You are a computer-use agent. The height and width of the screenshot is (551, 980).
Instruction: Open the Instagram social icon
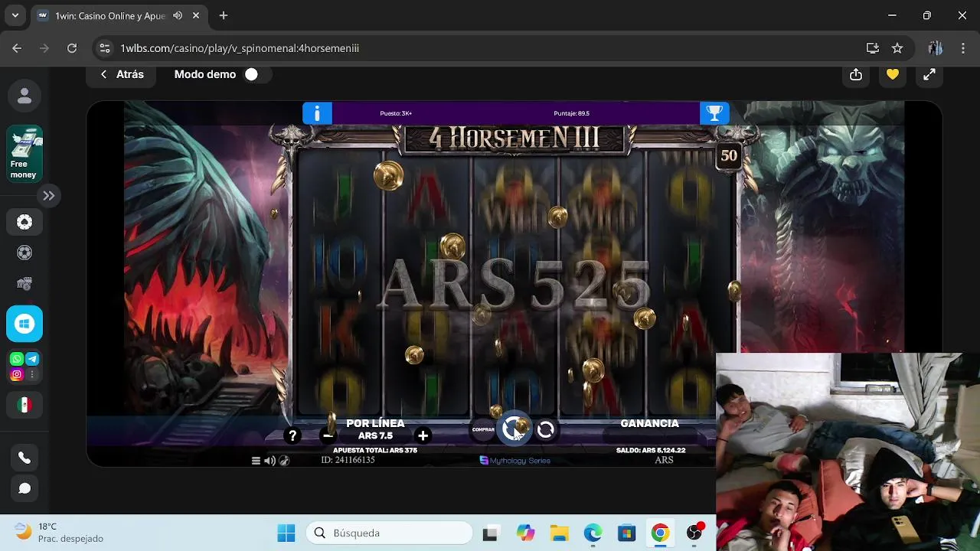[17, 375]
